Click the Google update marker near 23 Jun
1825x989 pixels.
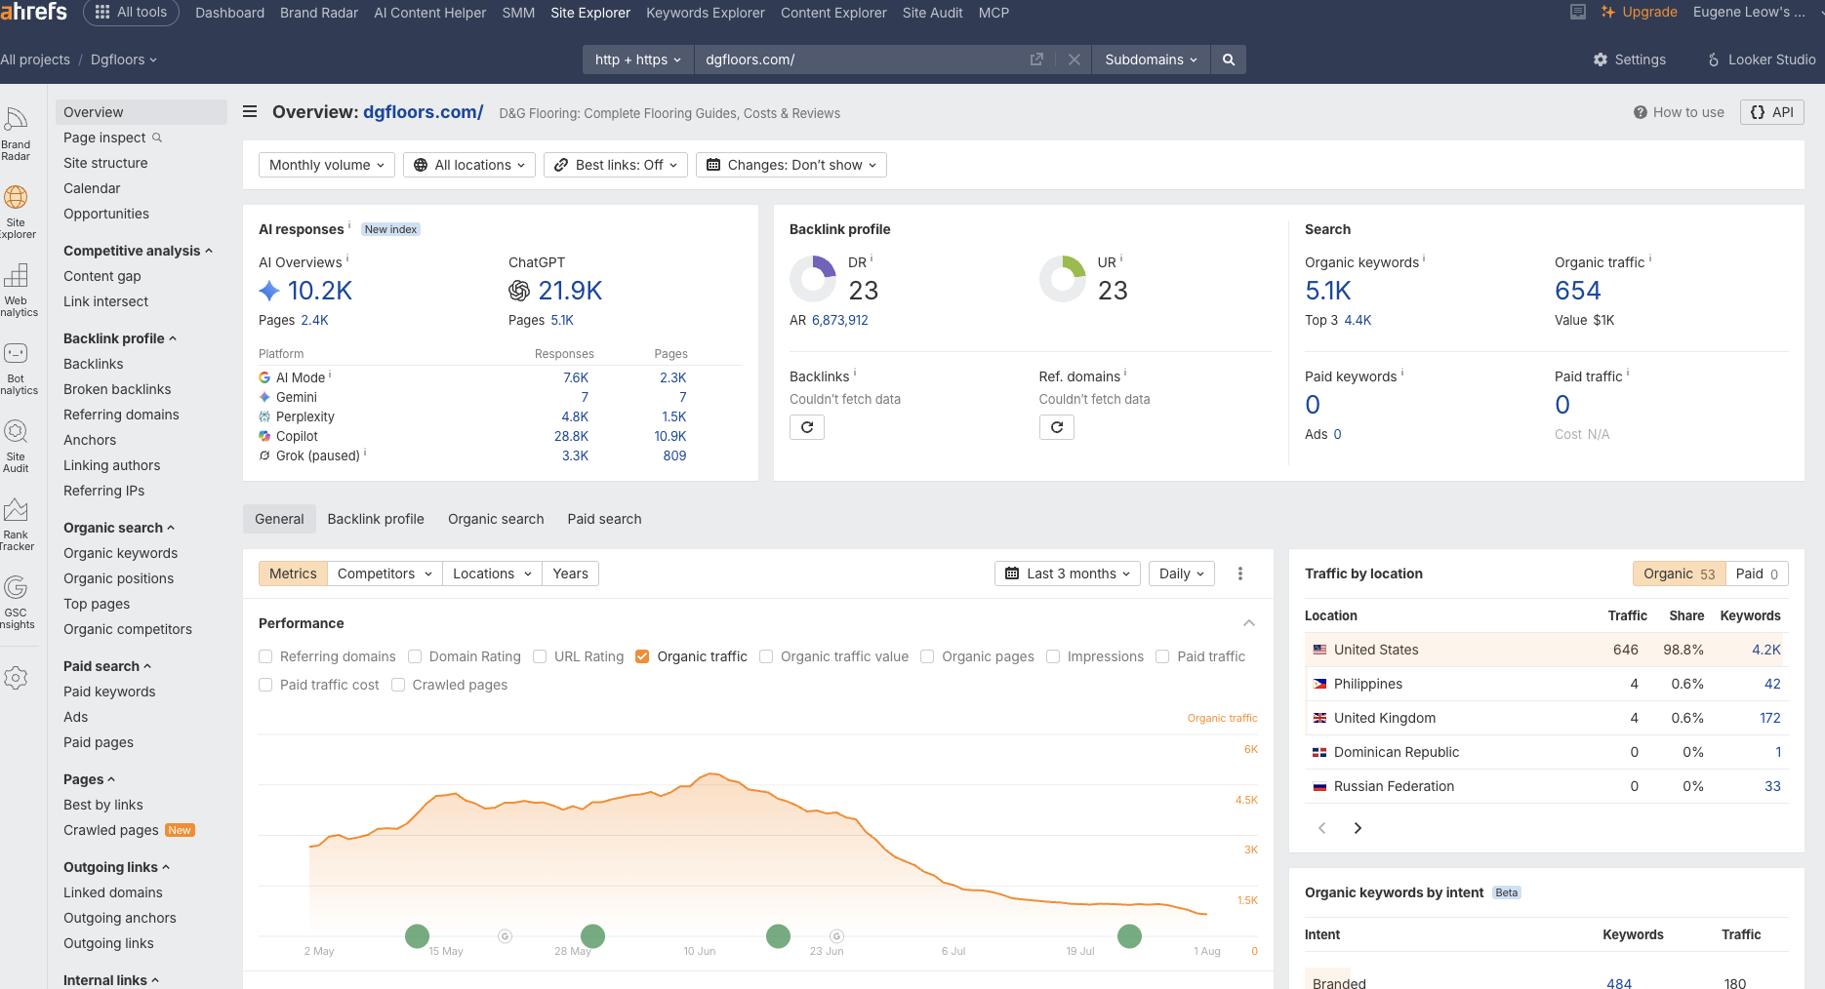point(836,936)
